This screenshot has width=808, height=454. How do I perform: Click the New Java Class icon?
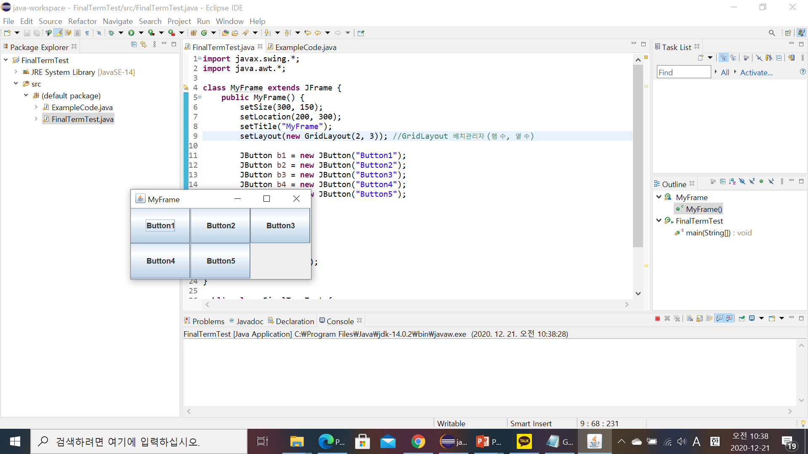click(x=204, y=33)
